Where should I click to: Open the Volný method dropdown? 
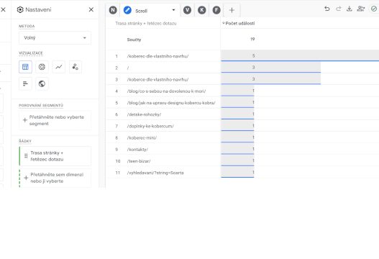coord(55,37)
